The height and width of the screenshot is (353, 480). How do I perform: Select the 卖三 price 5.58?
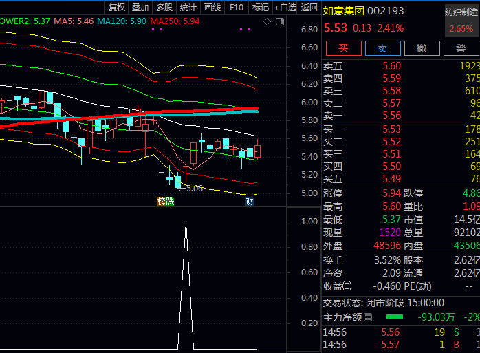391,91
